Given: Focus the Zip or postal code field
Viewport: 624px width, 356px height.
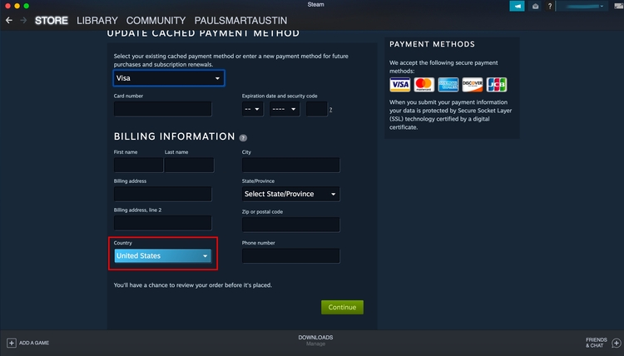Looking at the screenshot, I should [x=291, y=225].
